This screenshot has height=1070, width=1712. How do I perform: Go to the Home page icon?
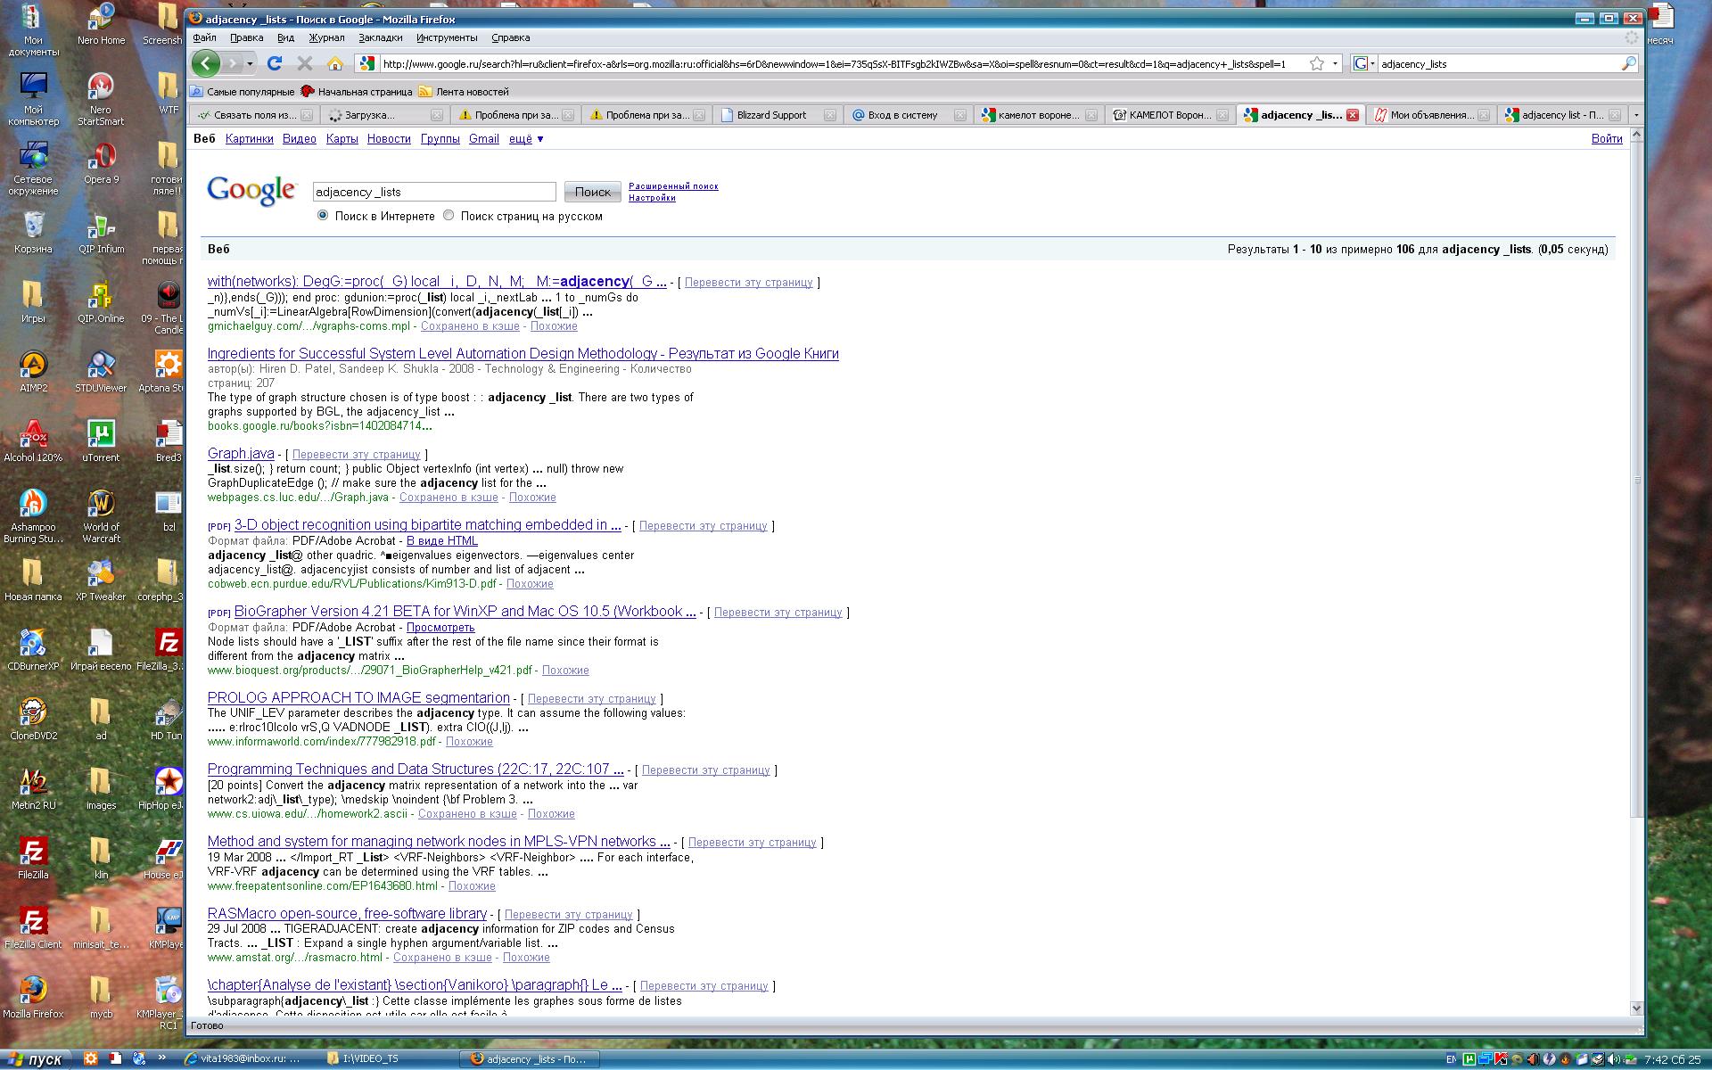coord(335,63)
